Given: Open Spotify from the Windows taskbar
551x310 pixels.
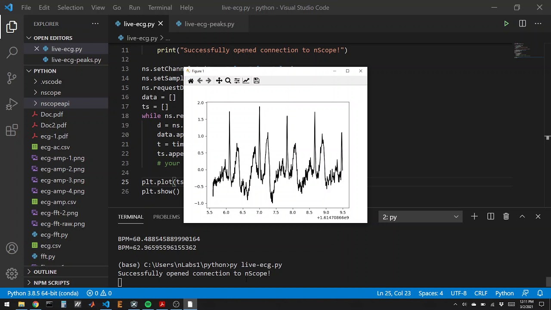Looking at the screenshot, I should (x=148, y=304).
